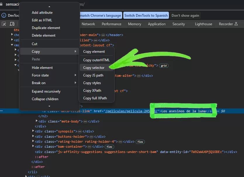
Task: Click Switch DevTools to Spanish button
Action: 146,16
